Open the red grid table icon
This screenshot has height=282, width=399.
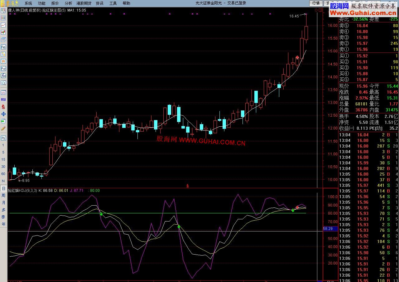coord(3,18)
